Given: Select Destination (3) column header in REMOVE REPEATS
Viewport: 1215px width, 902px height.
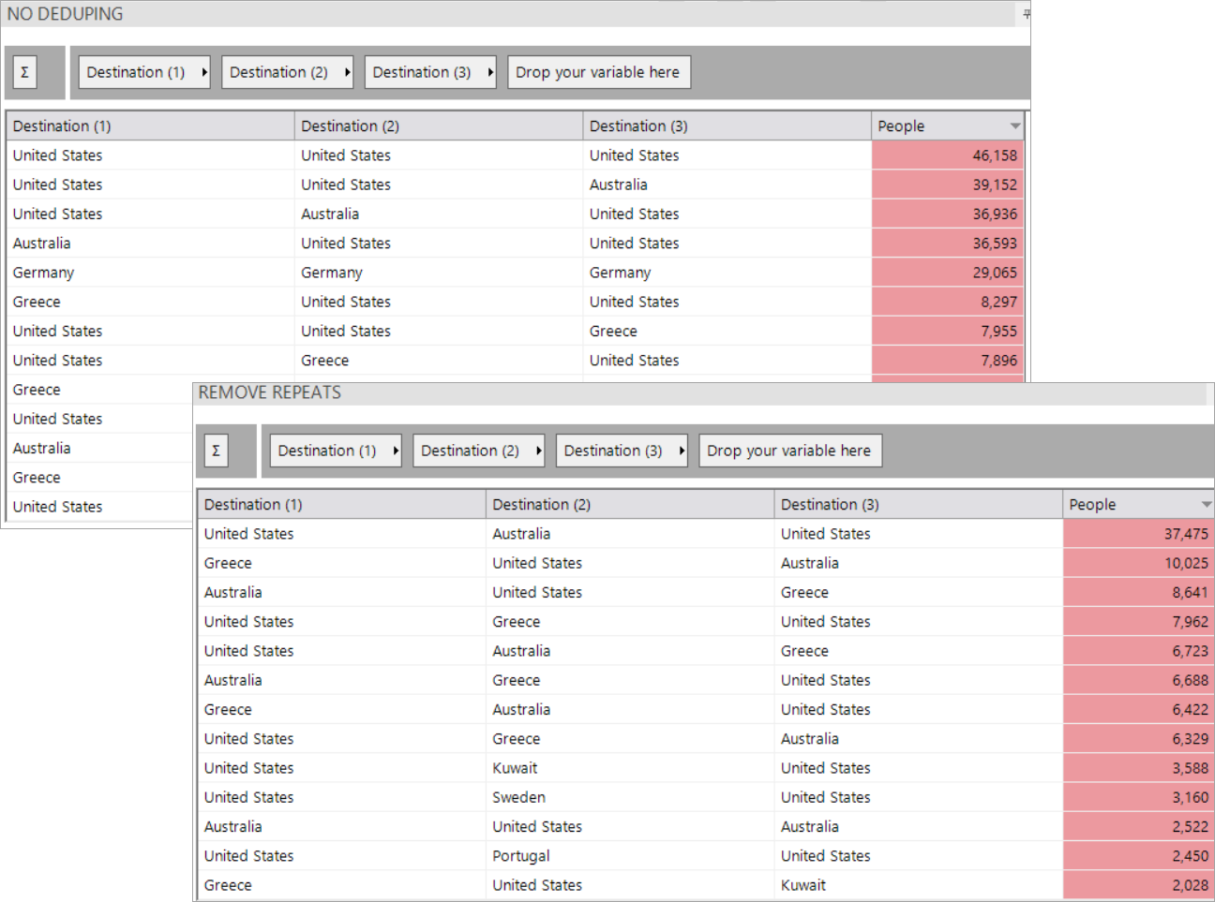Looking at the screenshot, I should click(919, 504).
